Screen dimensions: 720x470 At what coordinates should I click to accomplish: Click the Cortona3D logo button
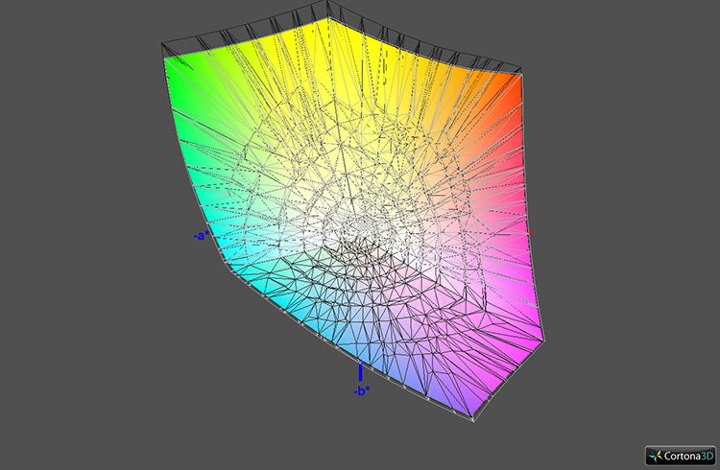pos(681,456)
